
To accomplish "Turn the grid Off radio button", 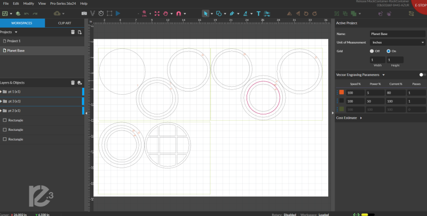I will click(373, 51).
